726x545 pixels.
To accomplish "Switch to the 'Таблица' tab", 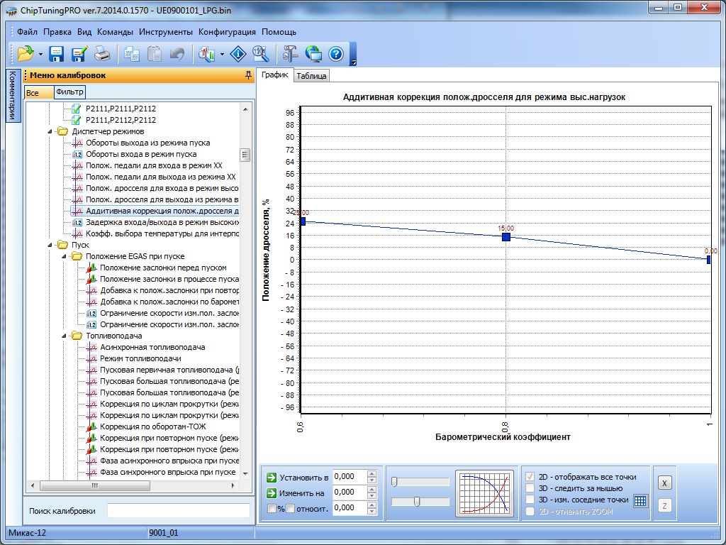I will (311, 76).
